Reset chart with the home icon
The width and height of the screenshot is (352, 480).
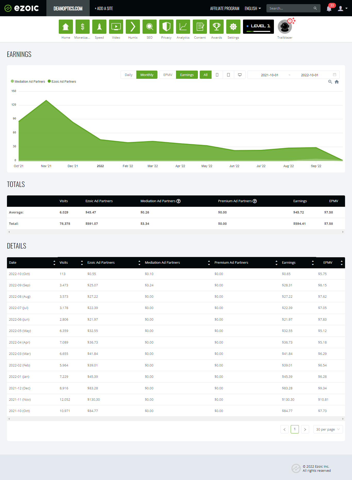pos(337,82)
